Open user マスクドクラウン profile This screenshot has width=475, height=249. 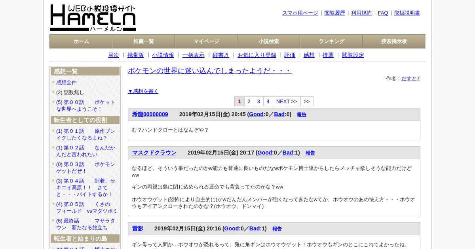(154, 153)
